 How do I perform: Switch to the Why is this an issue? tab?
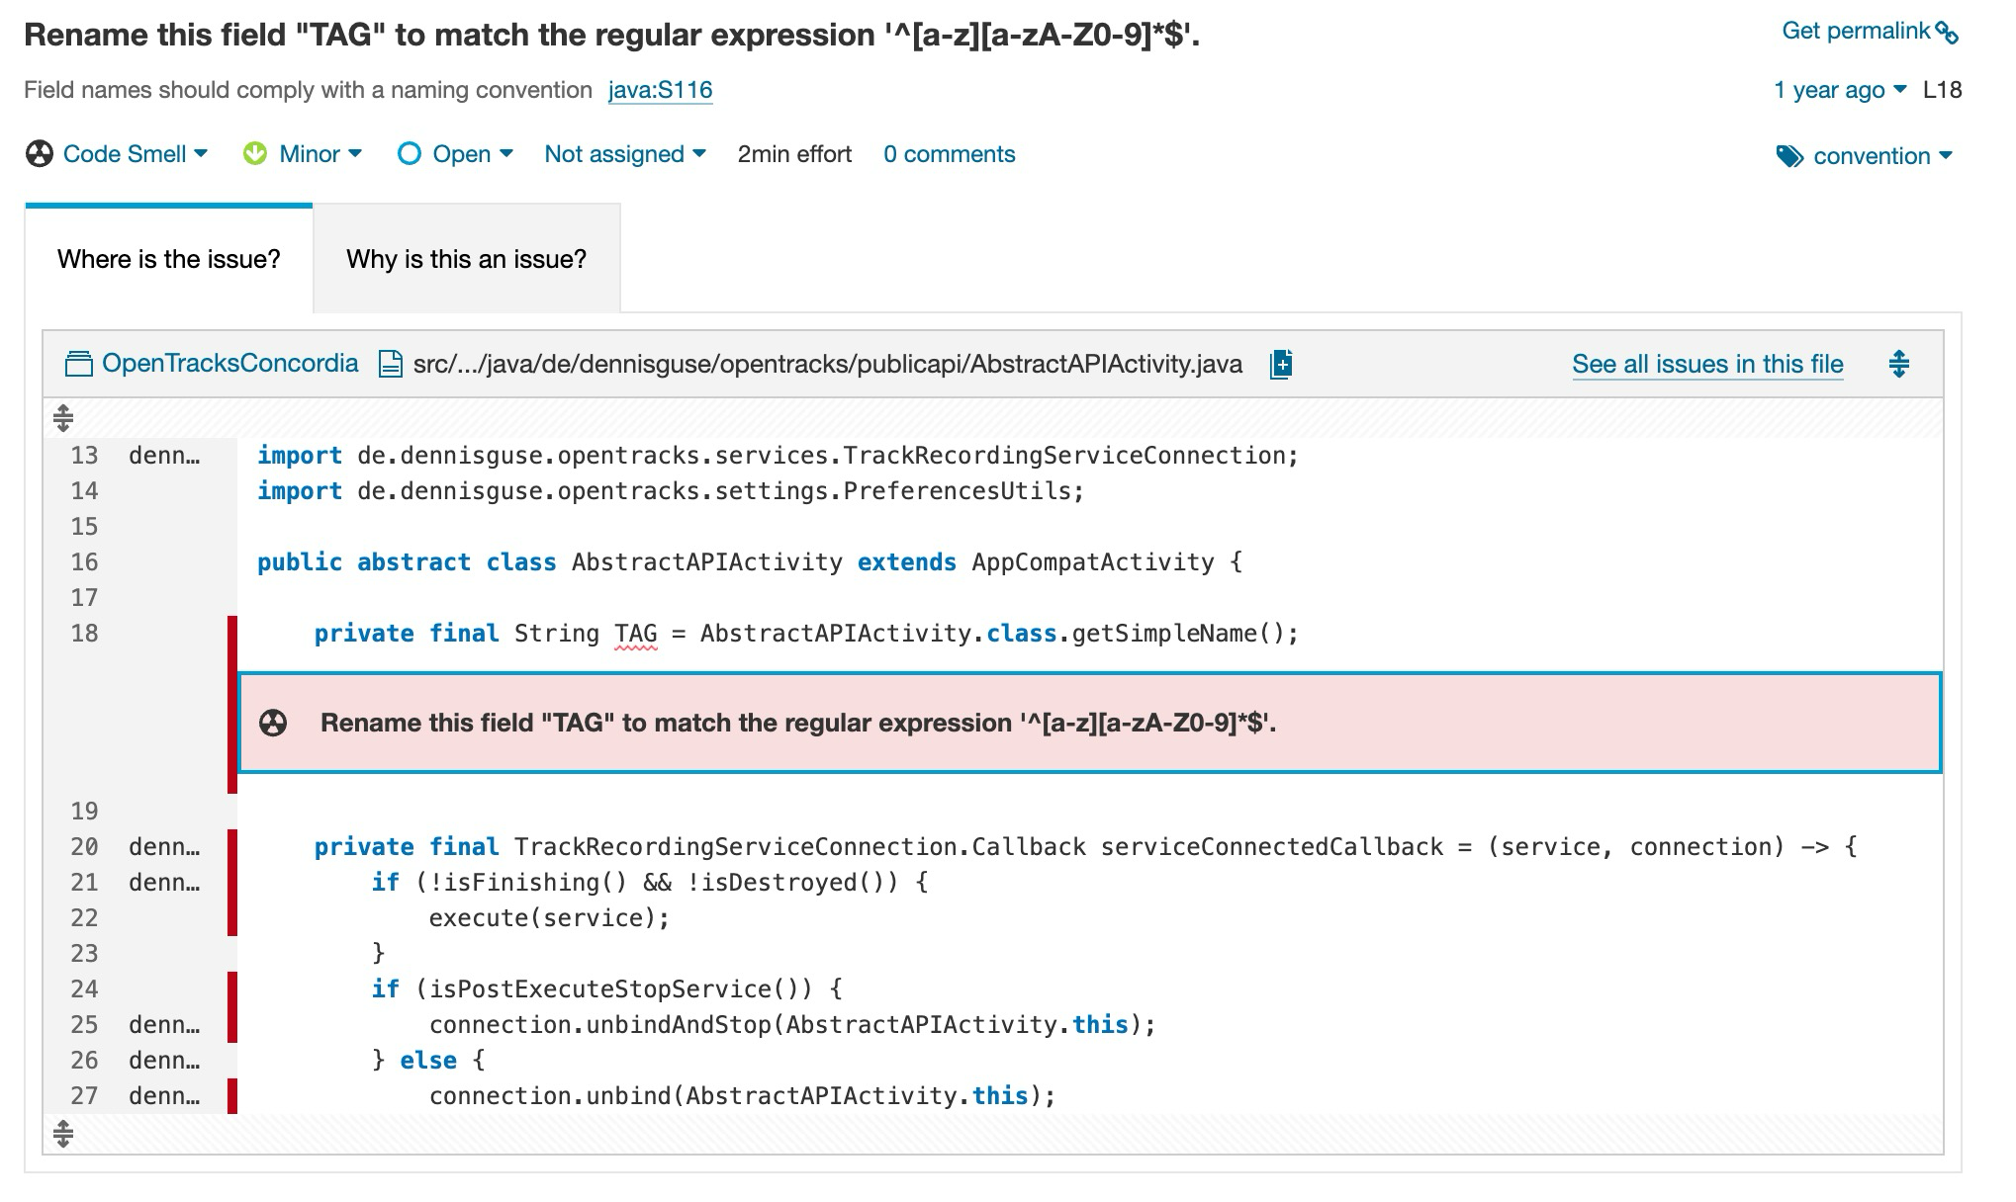(x=467, y=259)
